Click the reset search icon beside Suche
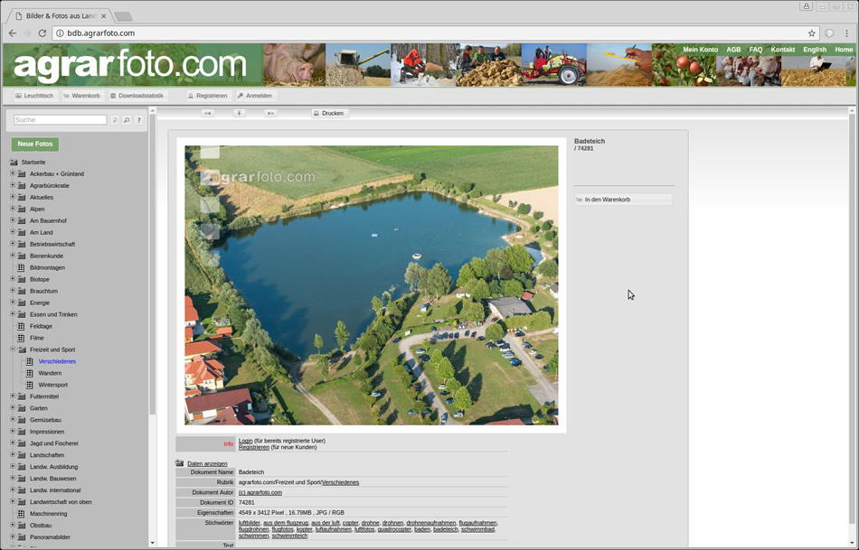Screen dimensions: 859x550 [115, 120]
